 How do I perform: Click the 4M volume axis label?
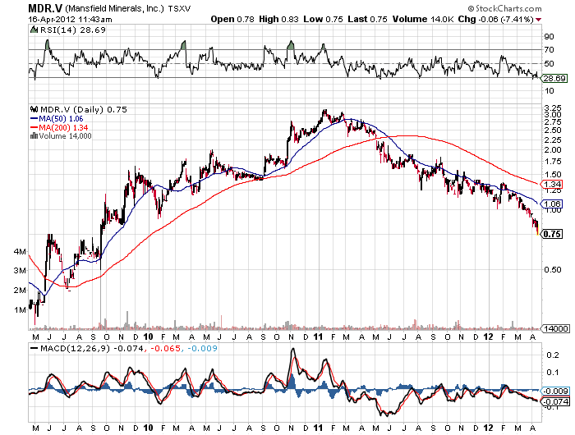(21, 251)
